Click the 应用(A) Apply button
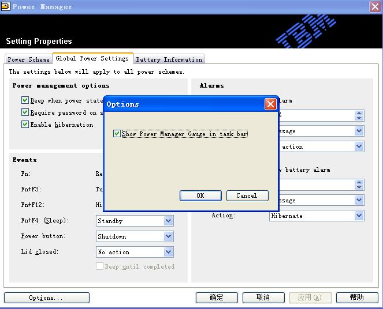The height and width of the screenshot is (309, 383). click(x=310, y=298)
